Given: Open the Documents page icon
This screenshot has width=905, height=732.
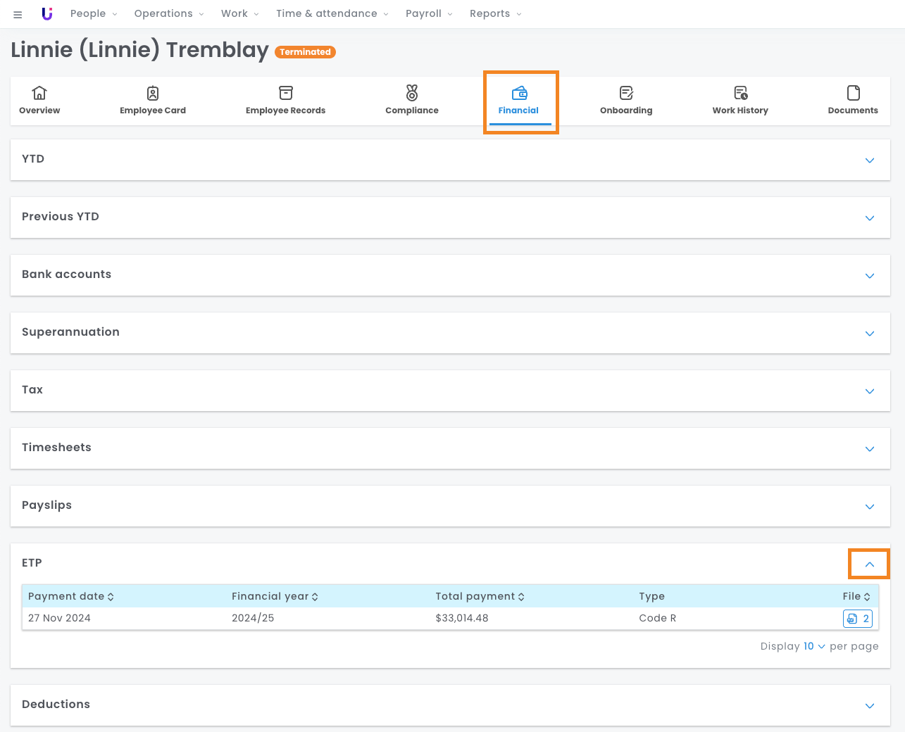Looking at the screenshot, I should [853, 93].
